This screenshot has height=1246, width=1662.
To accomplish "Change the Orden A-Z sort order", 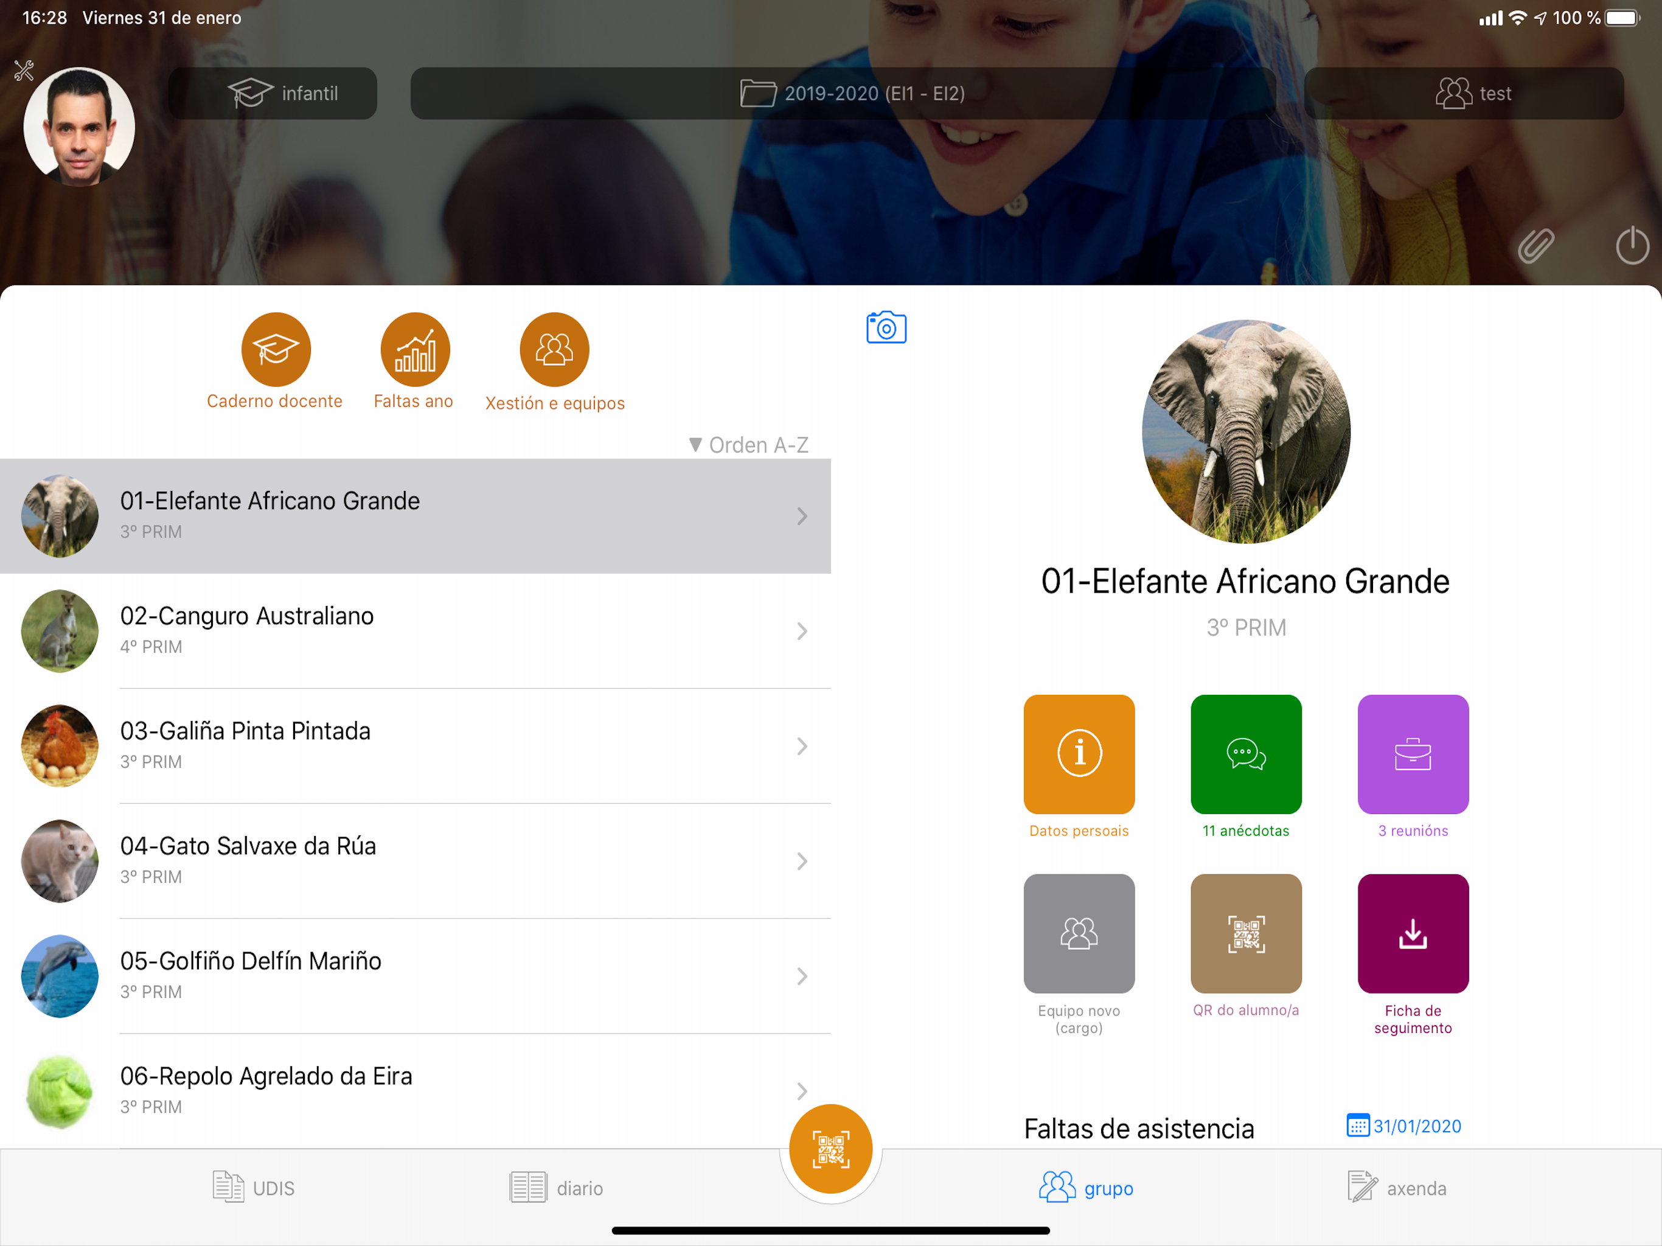I will point(749,445).
